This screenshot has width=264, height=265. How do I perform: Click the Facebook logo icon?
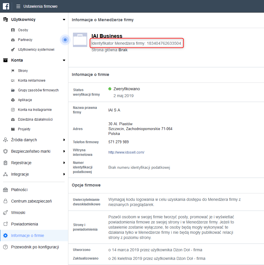(x=6, y=6)
